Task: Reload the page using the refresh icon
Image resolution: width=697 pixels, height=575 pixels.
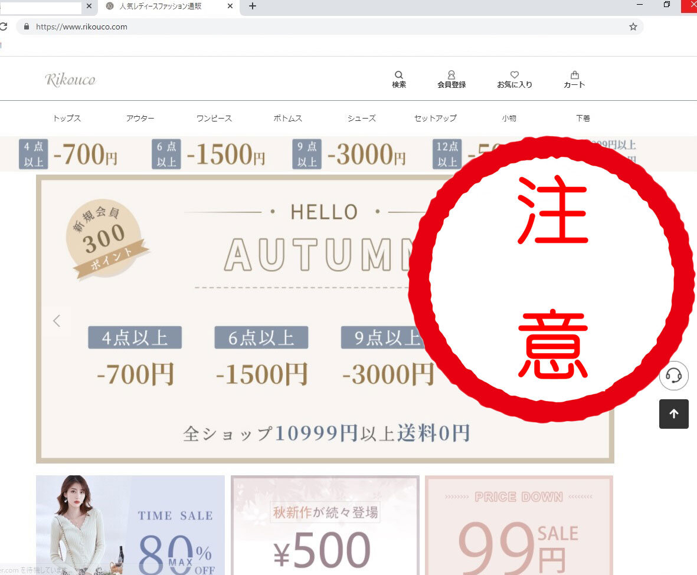Action: pyautogui.click(x=5, y=27)
